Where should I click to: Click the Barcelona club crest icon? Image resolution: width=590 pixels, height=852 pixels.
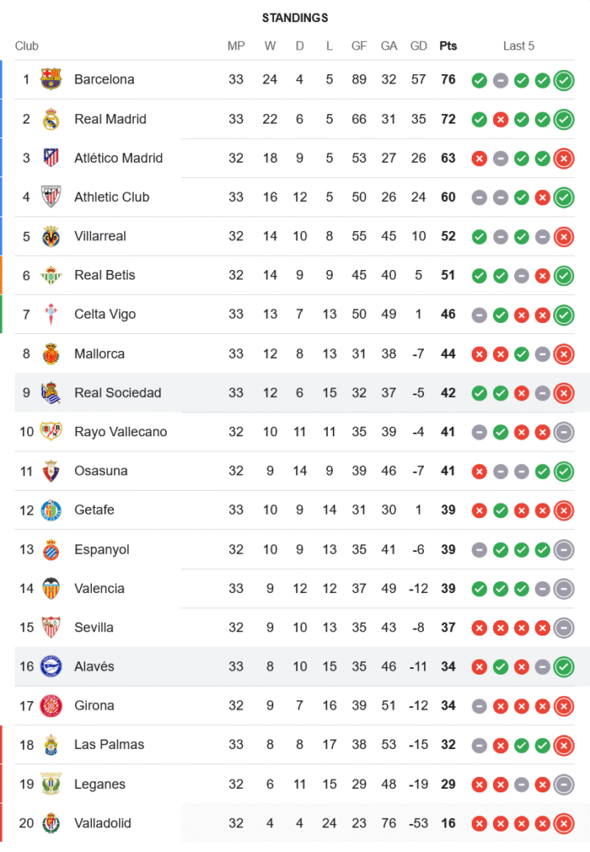[51, 79]
